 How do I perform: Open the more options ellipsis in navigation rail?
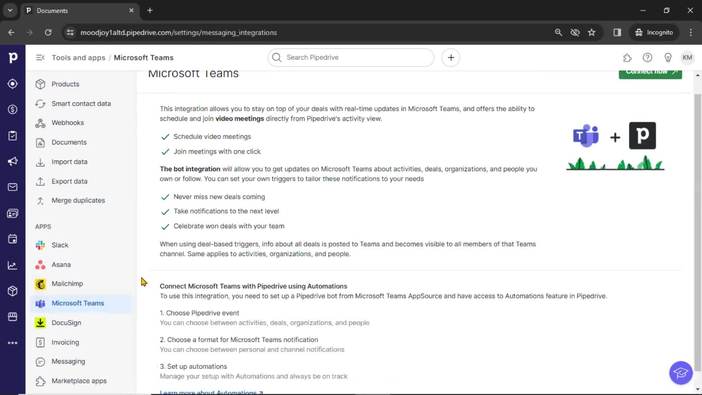[x=12, y=343]
